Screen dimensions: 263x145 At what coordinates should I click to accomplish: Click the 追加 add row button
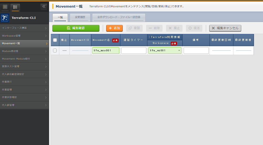(114, 28)
